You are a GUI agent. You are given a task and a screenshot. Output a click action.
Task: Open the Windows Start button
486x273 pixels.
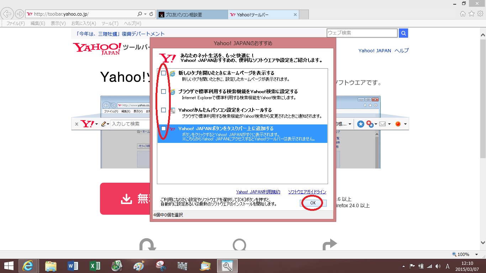click(9, 266)
